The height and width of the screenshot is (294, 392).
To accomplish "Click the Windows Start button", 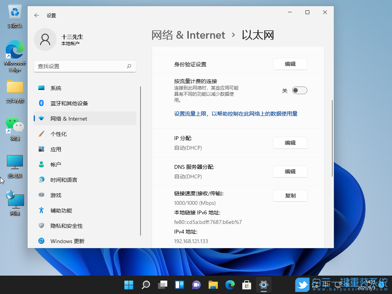I will pyautogui.click(x=129, y=285).
